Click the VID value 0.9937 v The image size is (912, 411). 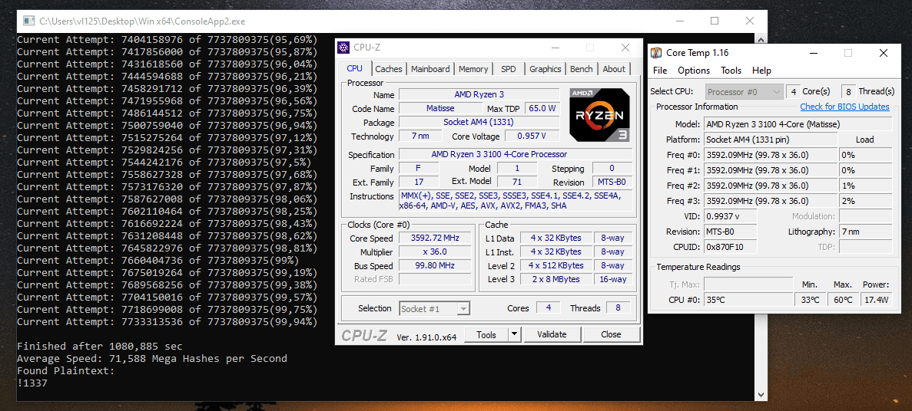(730, 216)
